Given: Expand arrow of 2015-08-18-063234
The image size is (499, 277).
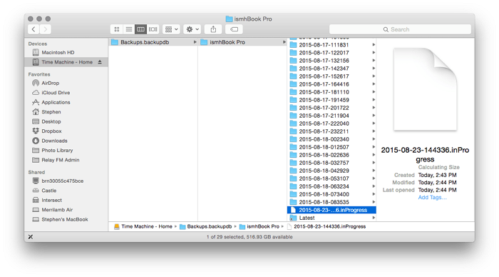Looking at the screenshot, I should pyautogui.click(x=374, y=186).
